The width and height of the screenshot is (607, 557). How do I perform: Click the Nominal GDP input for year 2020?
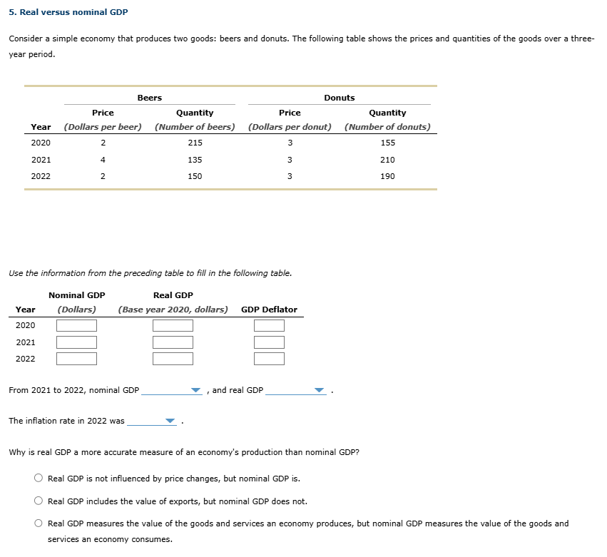(76, 325)
